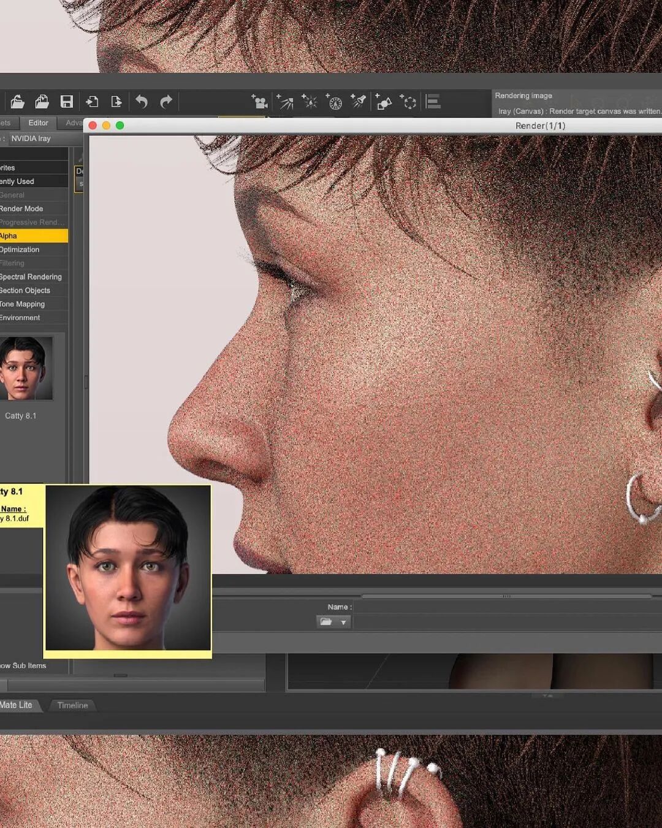Screen dimensions: 662x828
Task: Click the small Catty 8.1 thumbnail
Action: point(25,368)
